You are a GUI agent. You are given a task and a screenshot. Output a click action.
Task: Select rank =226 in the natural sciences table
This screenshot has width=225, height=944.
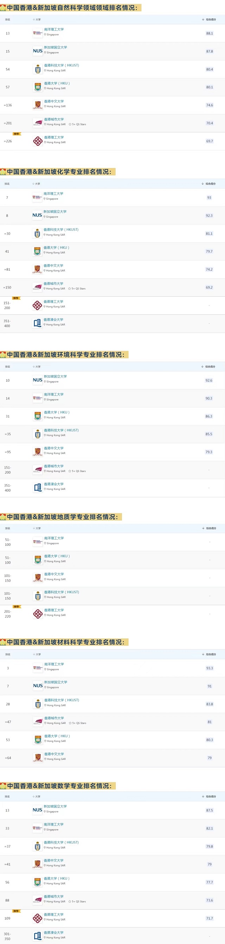[x=8, y=141]
